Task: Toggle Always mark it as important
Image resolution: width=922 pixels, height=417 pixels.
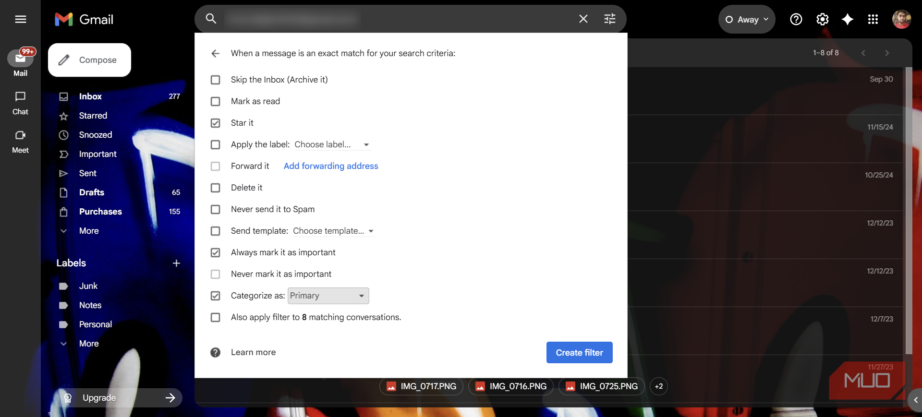Action: (216, 252)
